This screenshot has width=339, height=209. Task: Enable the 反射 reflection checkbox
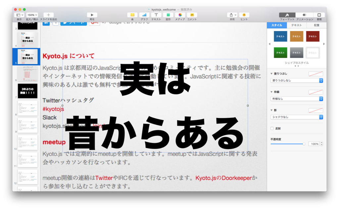pyautogui.click(x=272, y=128)
